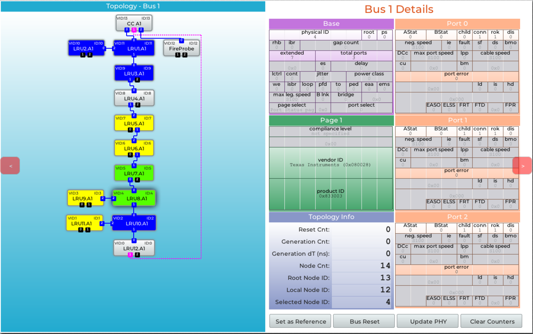This screenshot has width=533, height=334.
Task: Select the FireProbe node
Action: (181, 48)
